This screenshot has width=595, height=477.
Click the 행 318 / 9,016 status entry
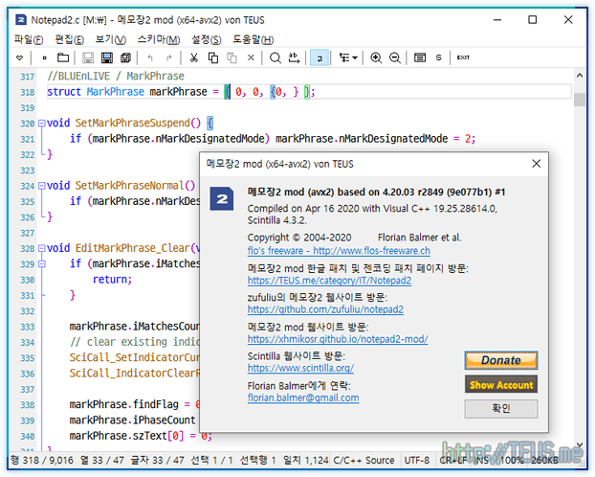coord(42,461)
